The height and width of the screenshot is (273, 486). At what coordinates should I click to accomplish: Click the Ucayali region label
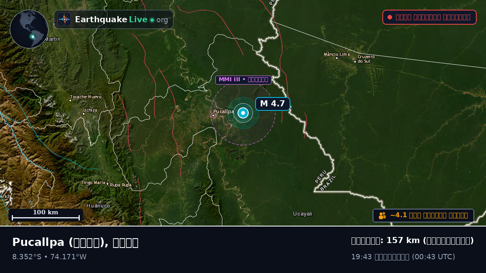point(303,214)
